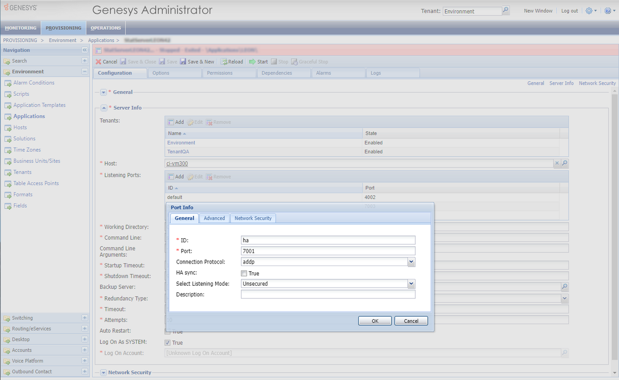
Task: Open the Permissions tab
Action: point(229,73)
